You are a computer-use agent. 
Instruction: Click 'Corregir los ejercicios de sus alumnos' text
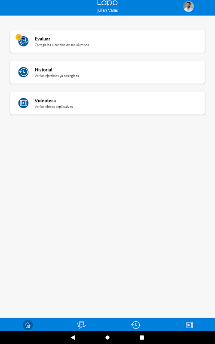[x=62, y=45]
